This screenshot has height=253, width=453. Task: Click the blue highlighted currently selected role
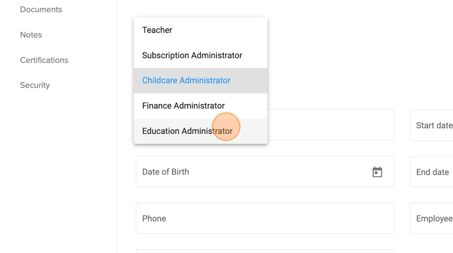click(186, 81)
